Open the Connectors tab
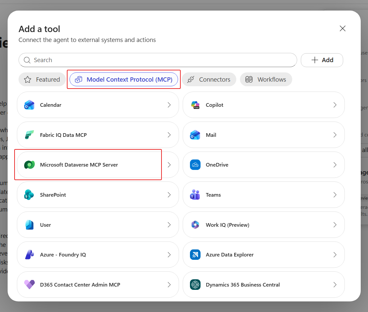This screenshot has height=312, width=368. (209, 79)
